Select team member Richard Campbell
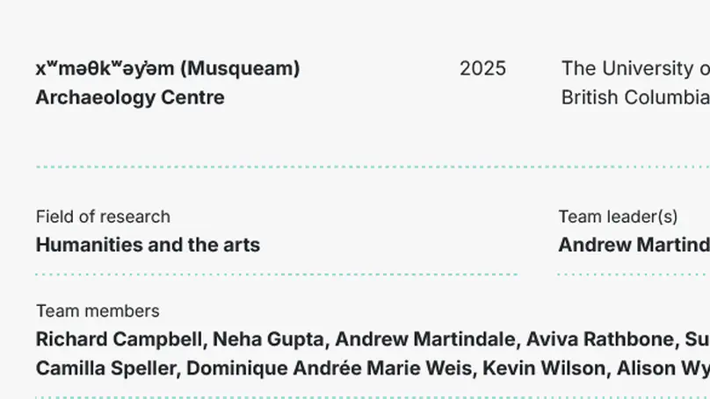The height and width of the screenshot is (399, 710). 119,339
